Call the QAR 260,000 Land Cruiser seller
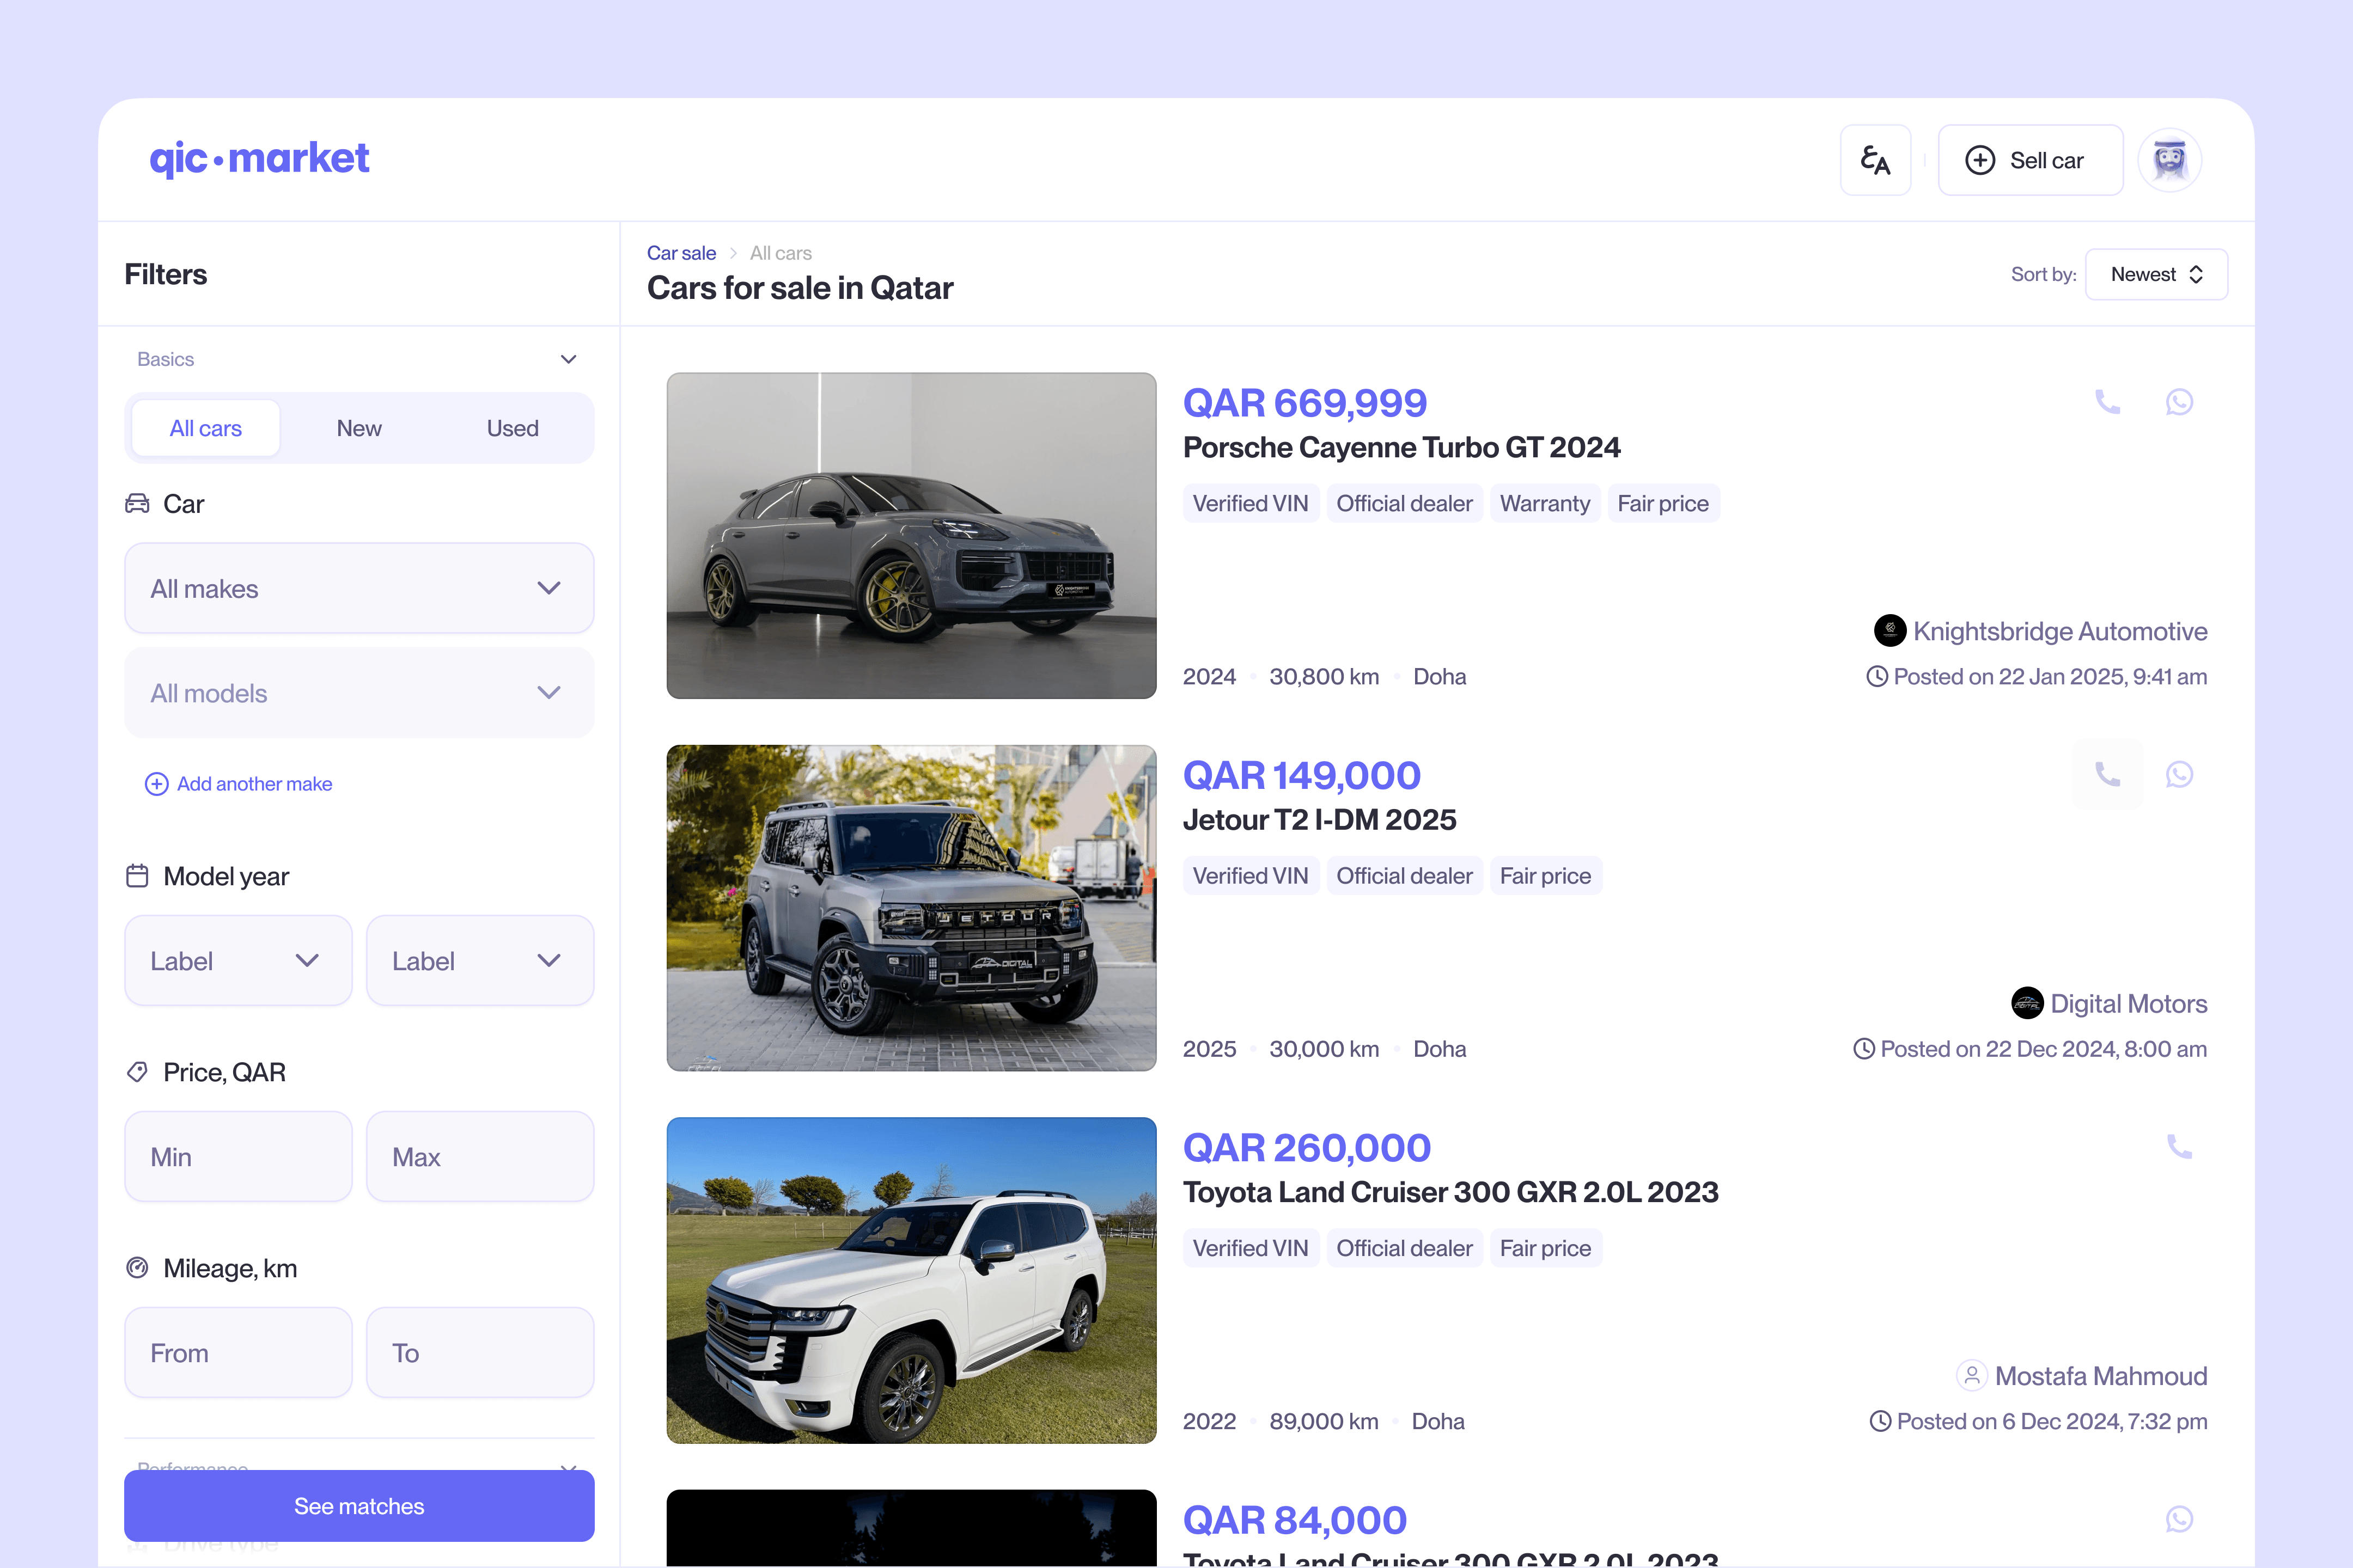 [2179, 1146]
